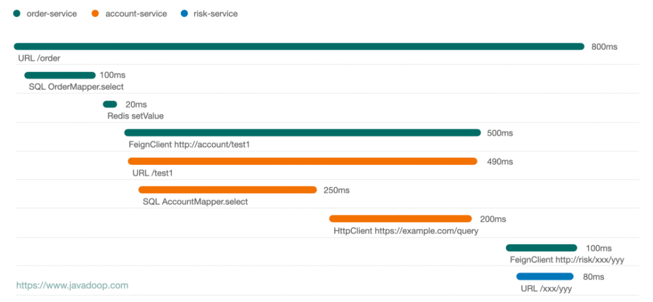Click the 490ms duration value
Screen dimensions: 653x302
(500, 162)
